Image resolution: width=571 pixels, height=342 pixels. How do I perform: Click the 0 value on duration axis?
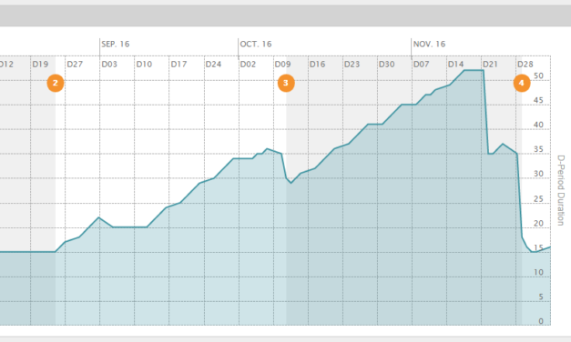[541, 321]
